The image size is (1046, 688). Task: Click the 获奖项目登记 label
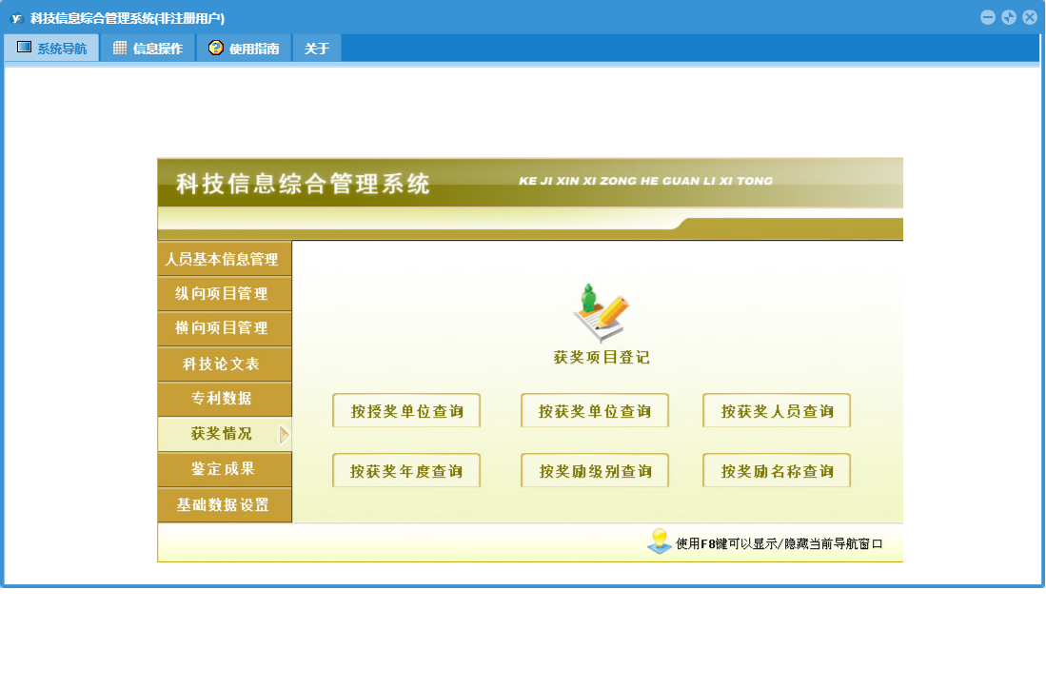602,358
